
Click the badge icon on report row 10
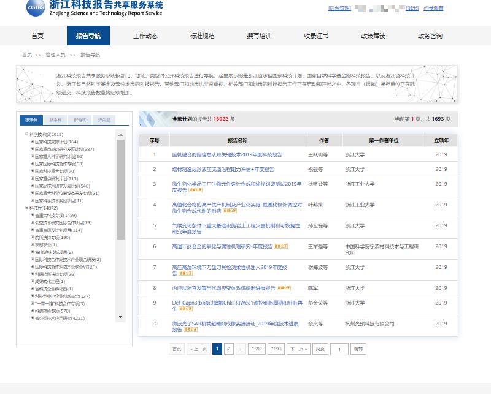pyautogui.click(x=191, y=329)
